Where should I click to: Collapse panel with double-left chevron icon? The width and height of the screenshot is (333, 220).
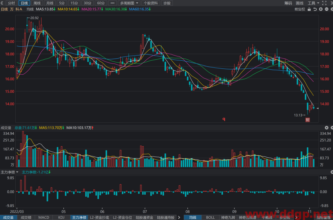[2, 3]
